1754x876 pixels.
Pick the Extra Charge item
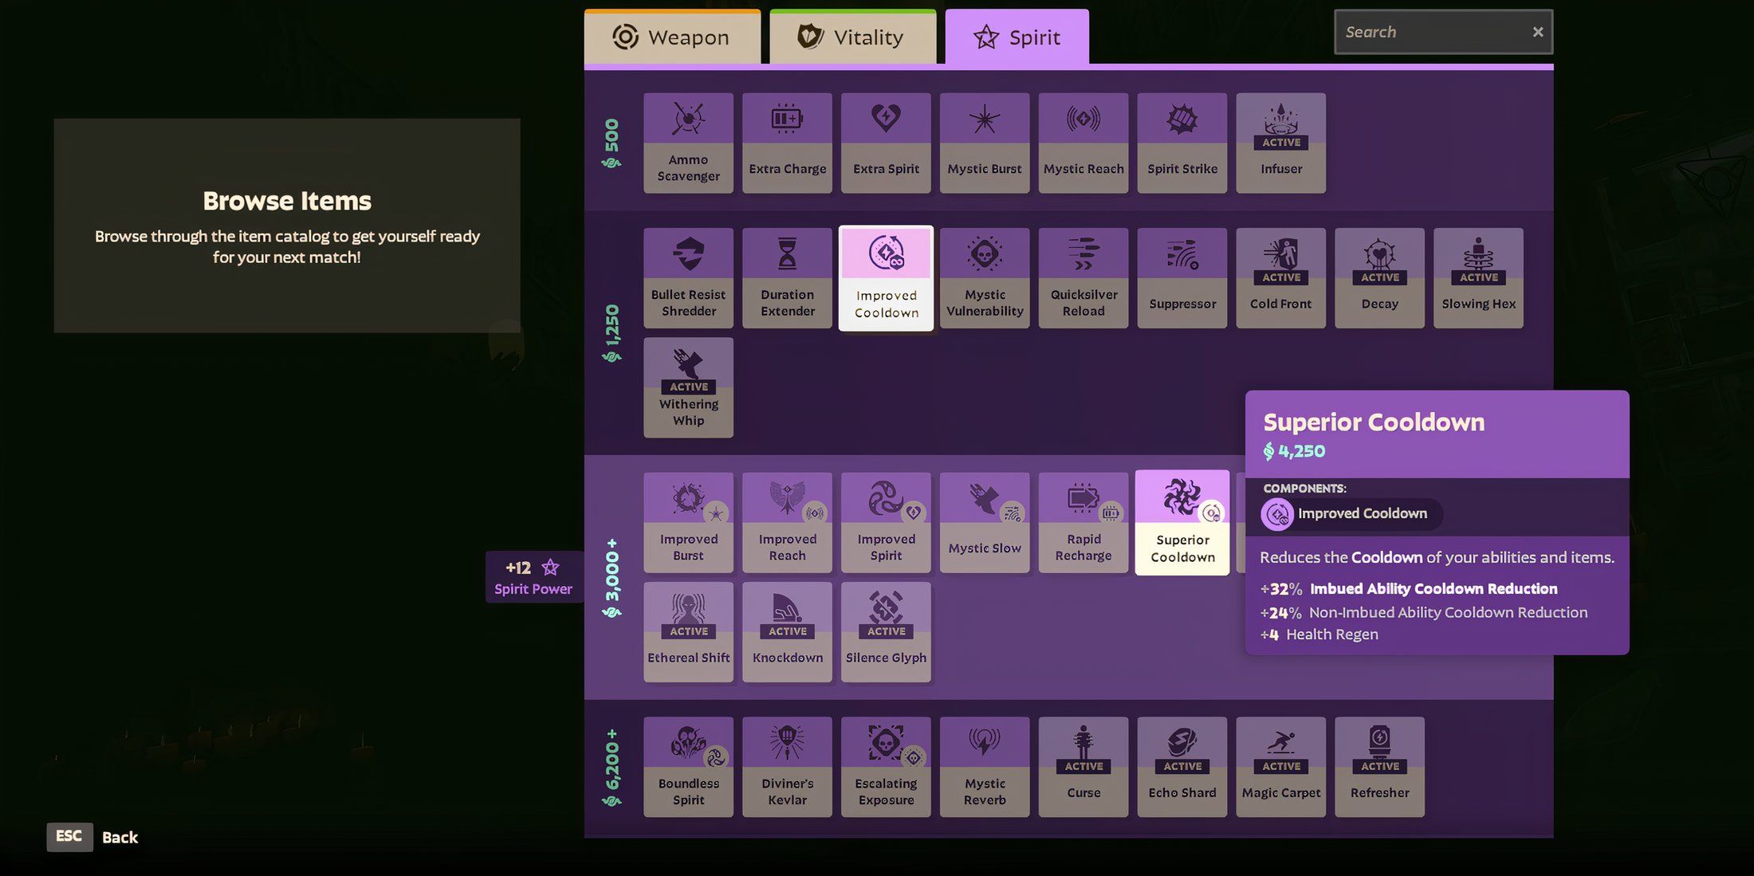pos(787,143)
